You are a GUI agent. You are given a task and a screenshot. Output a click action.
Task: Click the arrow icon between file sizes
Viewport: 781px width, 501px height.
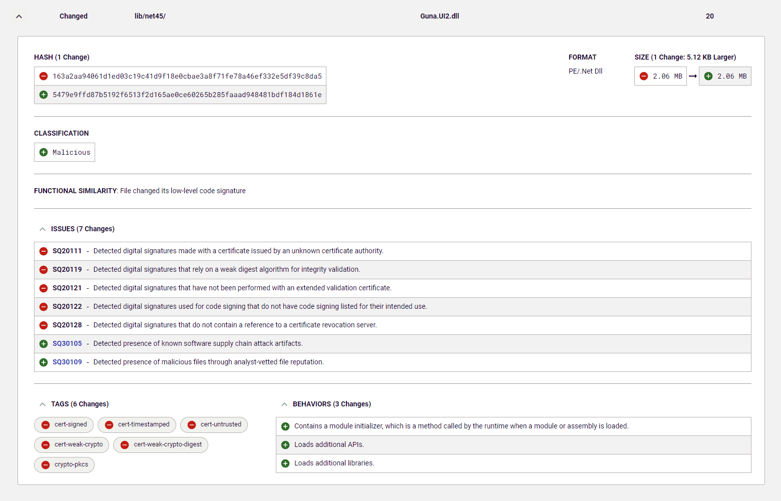[693, 77]
